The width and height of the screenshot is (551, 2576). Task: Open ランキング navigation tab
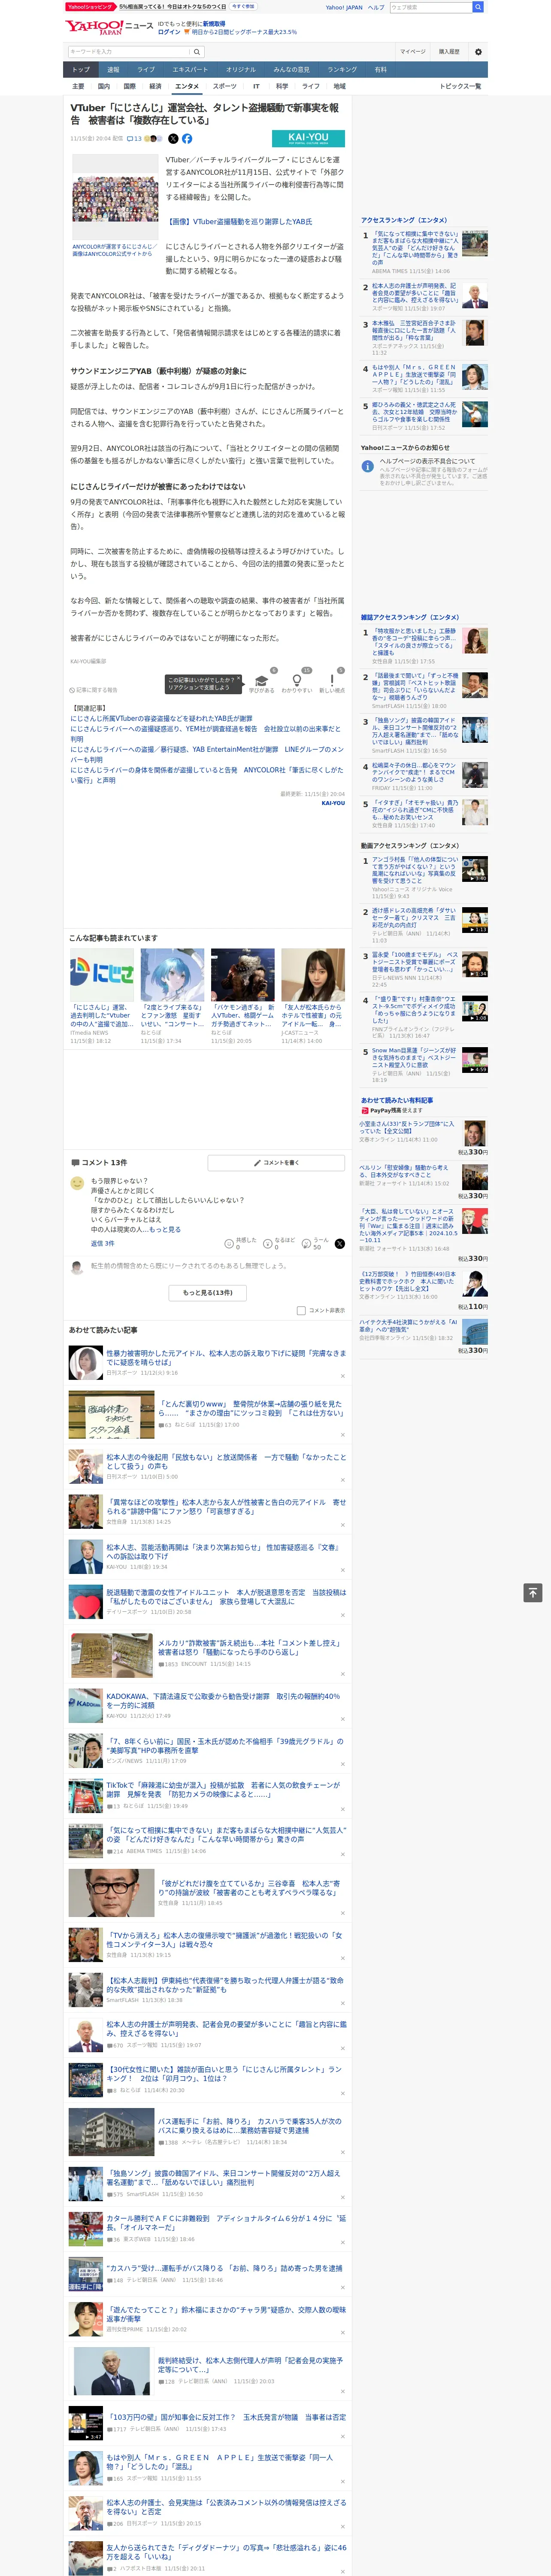[x=342, y=70]
